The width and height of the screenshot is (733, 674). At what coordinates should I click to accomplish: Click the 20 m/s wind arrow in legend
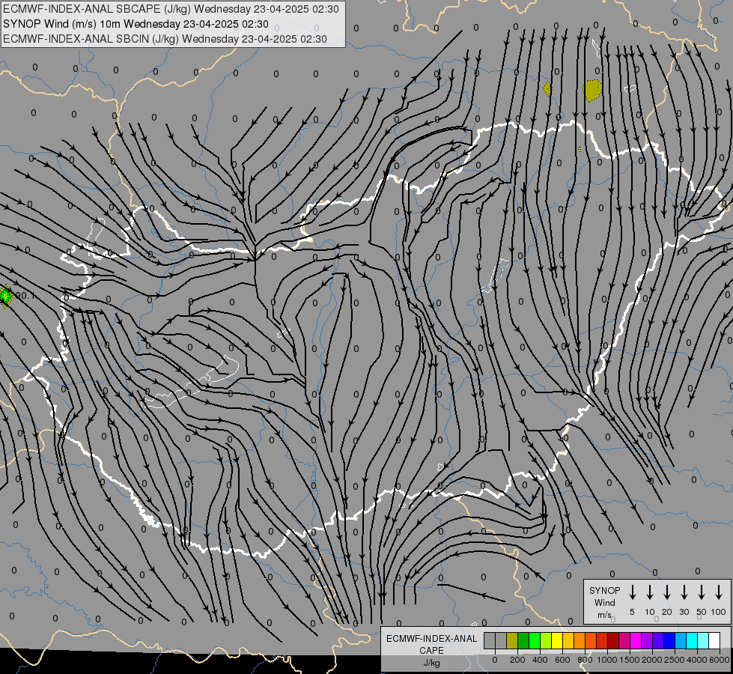pos(667,592)
